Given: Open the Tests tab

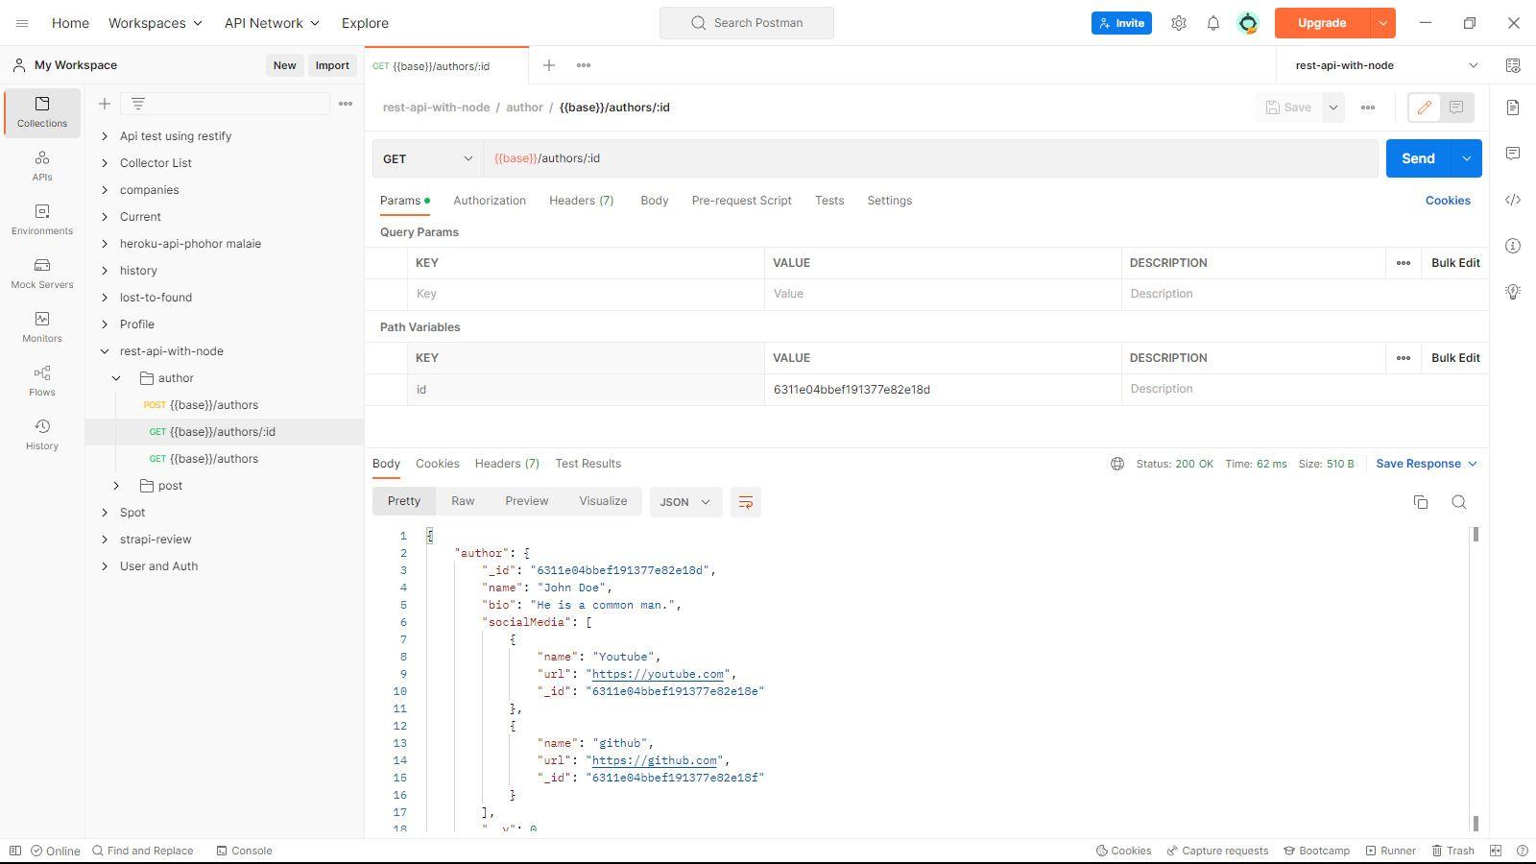Looking at the screenshot, I should [829, 201].
